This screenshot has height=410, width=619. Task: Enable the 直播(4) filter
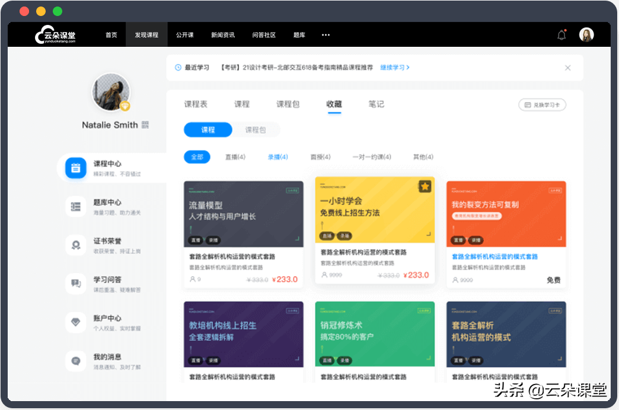click(234, 156)
